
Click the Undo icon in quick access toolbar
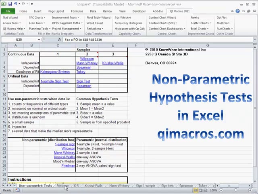tap(16, 4)
